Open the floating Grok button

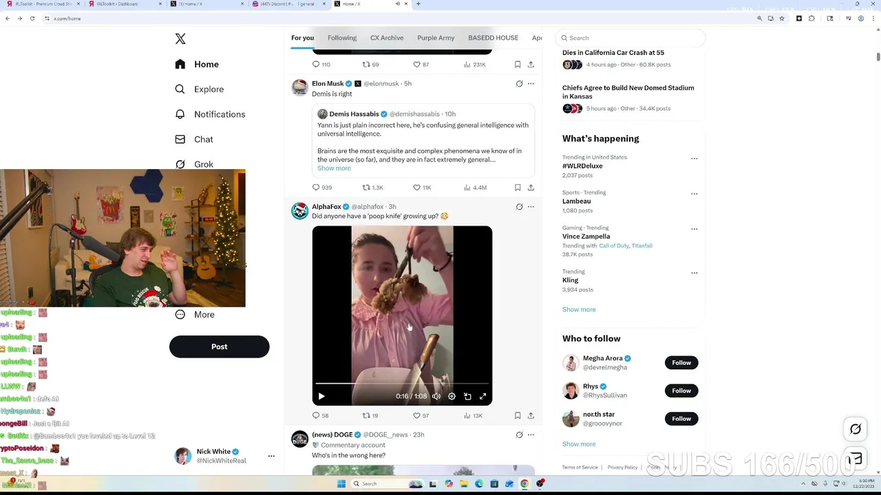pyautogui.click(x=856, y=429)
